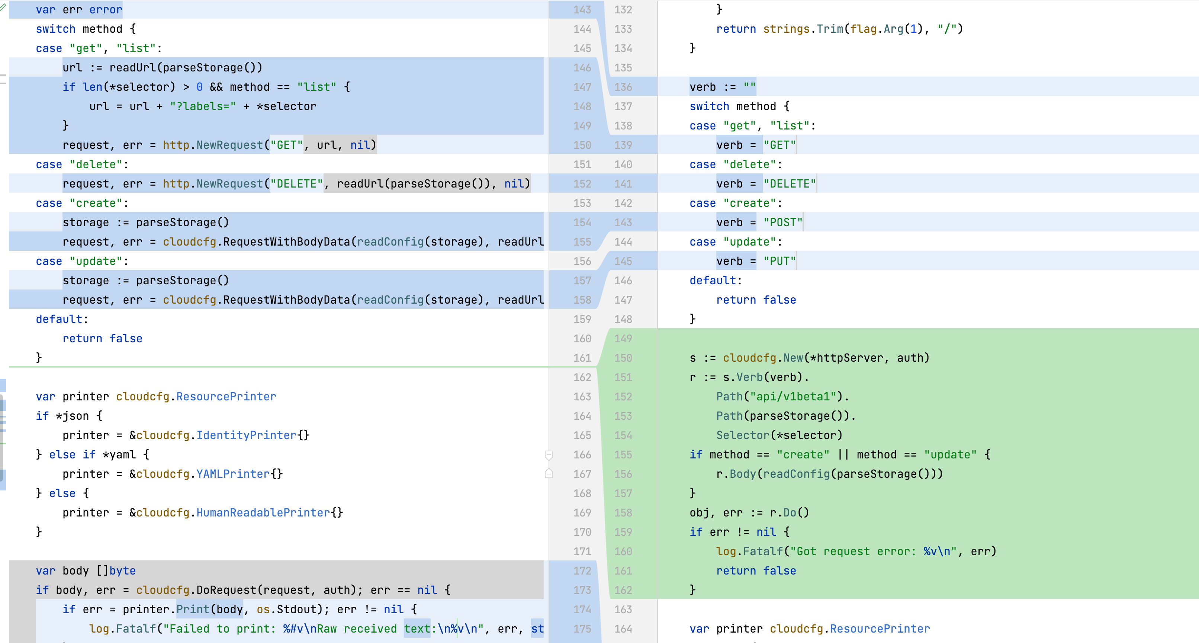
Task: Click the IdentityPrinter reference in left pane
Action: pos(246,435)
